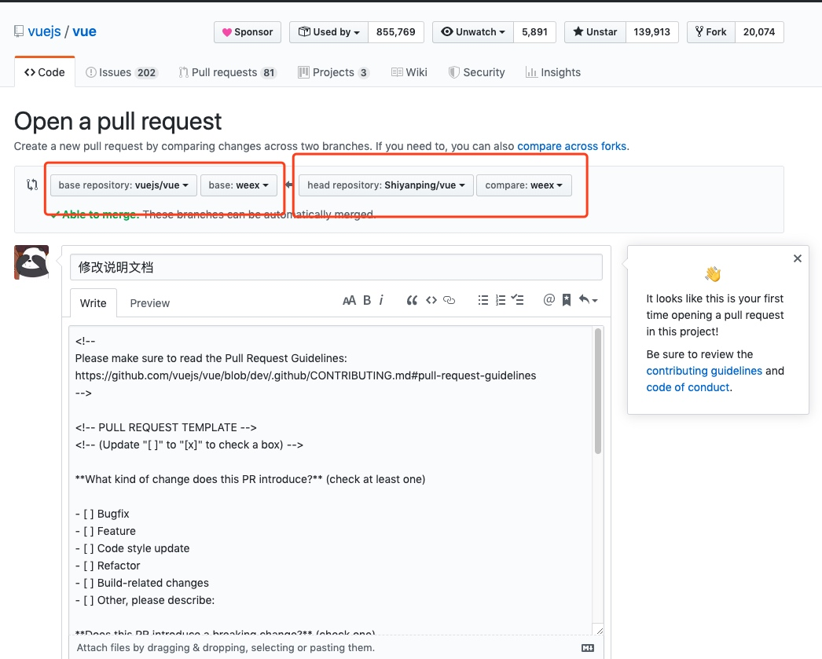Click the Fork button
The height and width of the screenshot is (659, 822).
(711, 32)
